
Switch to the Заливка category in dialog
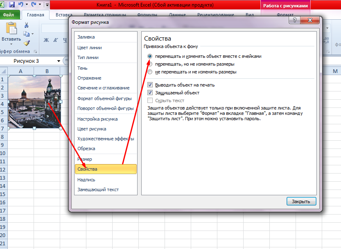[x=86, y=37]
